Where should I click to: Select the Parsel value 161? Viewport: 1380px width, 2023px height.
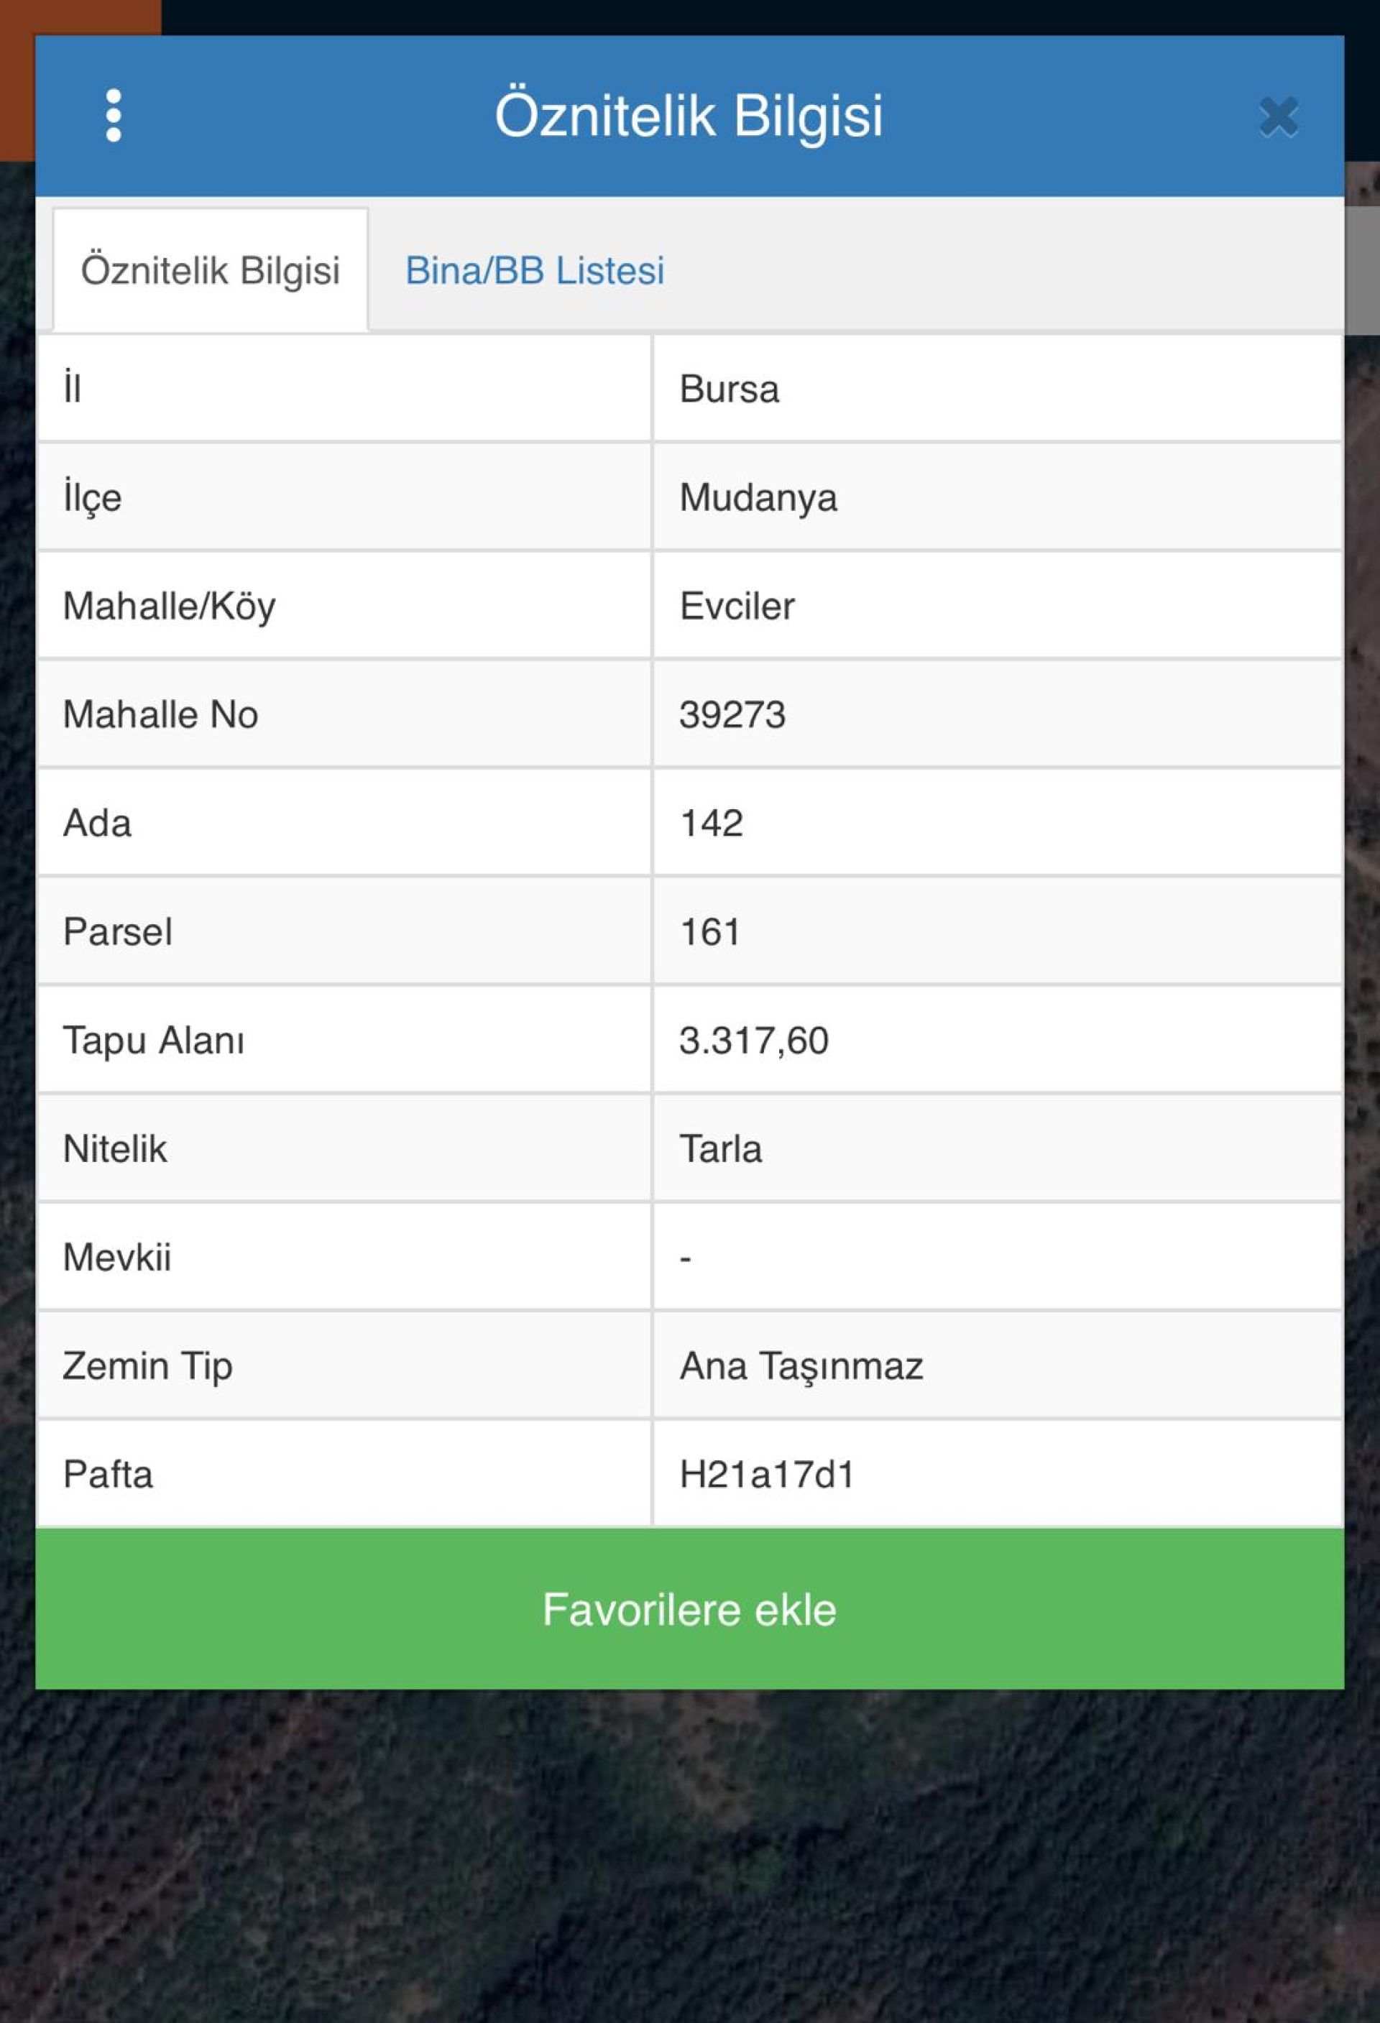pyautogui.click(x=709, y=932)
